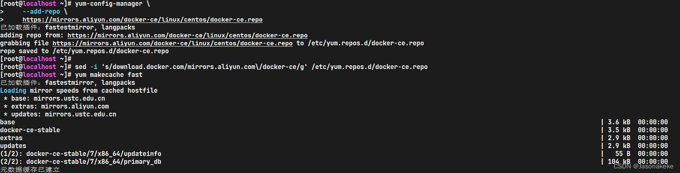Screen dimensions: 680x173
Task: Click the "repo saved to" file path
Action: click(x=110, y=51)
